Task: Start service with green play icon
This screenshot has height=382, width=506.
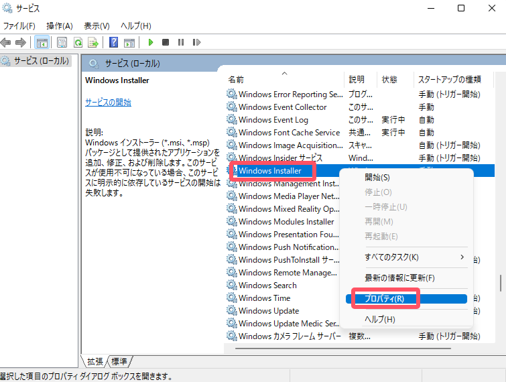Action: click(x=150, y=42)
